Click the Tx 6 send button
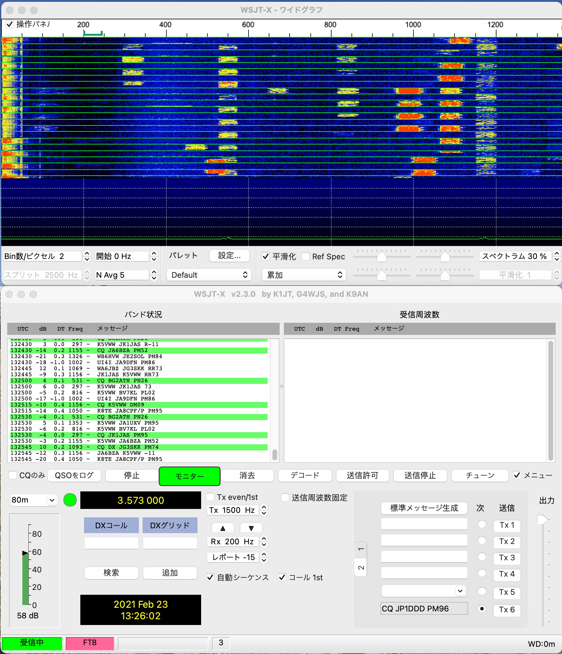The image size is (562, 654). click(506, 610)
